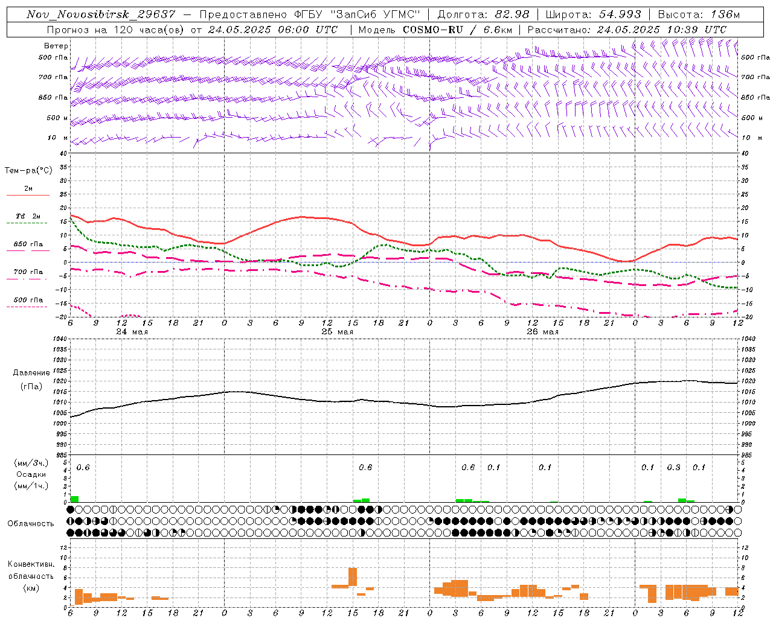Image resolution: width=773 pixels, height=618 pixels.
Task: Click the computed time 24.05.2025 10:39 UTC
Action: point(661,30)
